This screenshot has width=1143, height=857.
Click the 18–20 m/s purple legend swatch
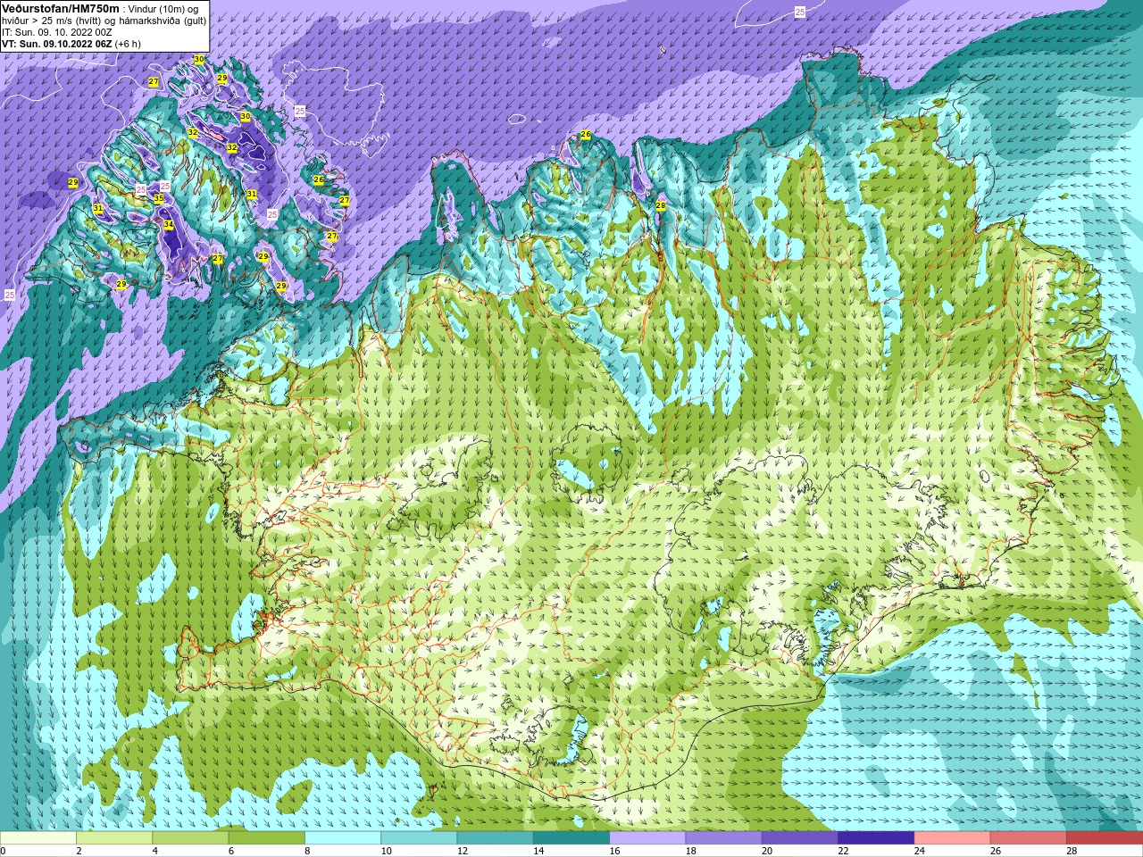[723, 838]
